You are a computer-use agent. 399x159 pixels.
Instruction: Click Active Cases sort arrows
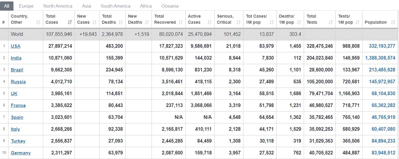(x=209, y=22)
